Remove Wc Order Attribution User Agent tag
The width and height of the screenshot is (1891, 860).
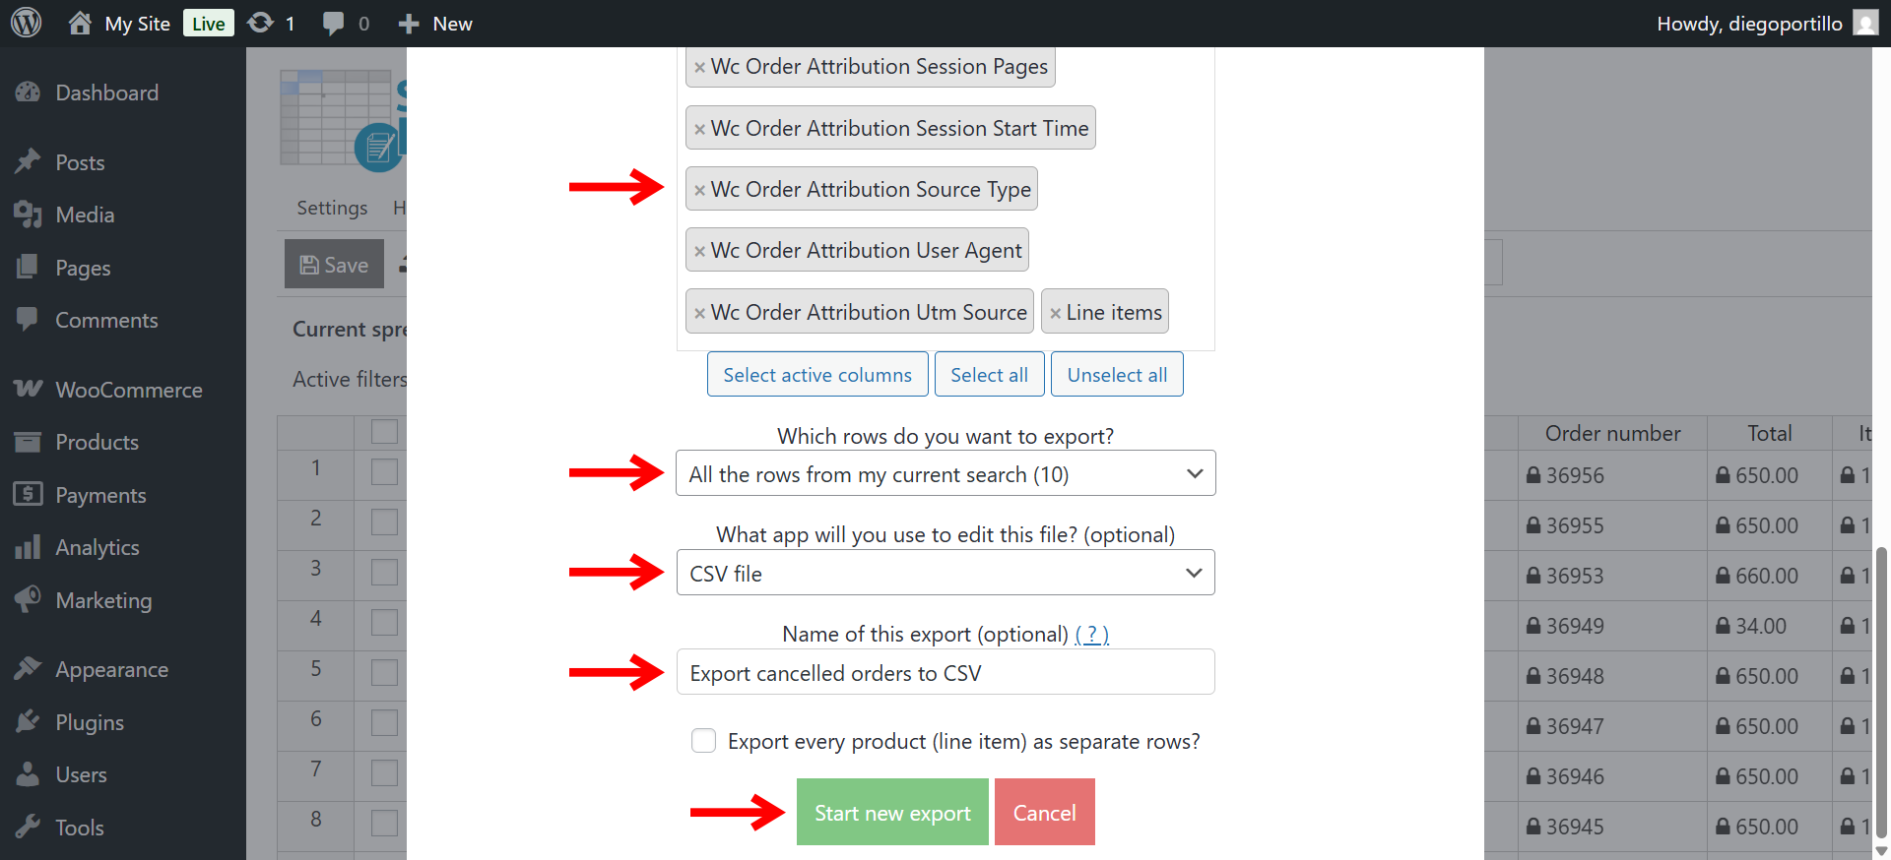click(x=699, y=251)
